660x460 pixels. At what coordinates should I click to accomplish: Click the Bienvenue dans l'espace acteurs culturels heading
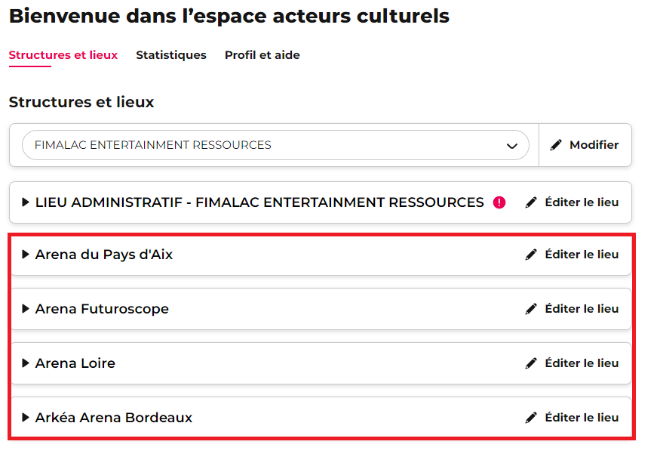(x=229, y=16)
